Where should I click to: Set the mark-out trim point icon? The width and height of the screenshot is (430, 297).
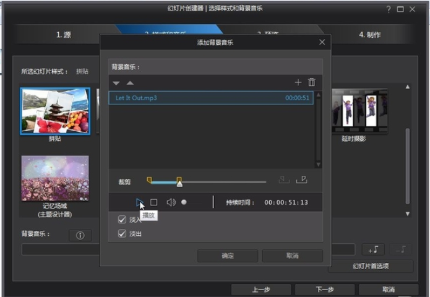pyautogui.click(x=302, y=179)
